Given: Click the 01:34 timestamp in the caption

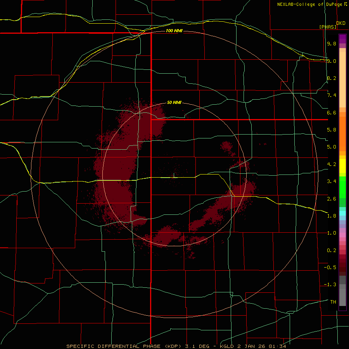Looking at the screenshot, I should click(x=277, y=346).
